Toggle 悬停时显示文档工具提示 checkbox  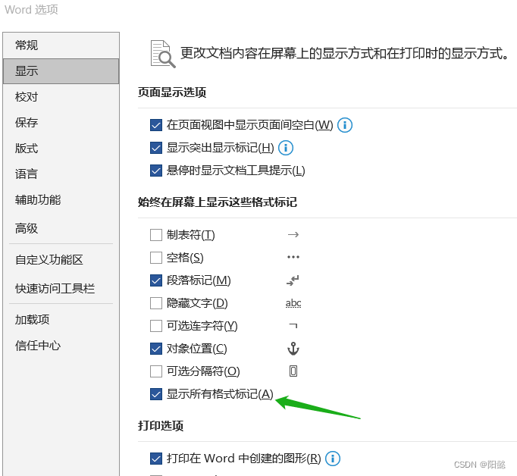click(x=156, y=171)
